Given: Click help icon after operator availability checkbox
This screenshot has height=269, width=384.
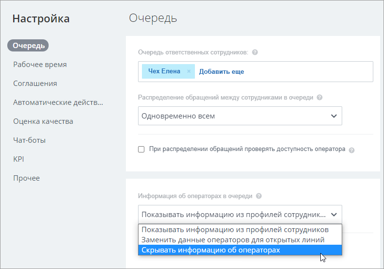Looking at the screenshot, I should click(351, 150).
